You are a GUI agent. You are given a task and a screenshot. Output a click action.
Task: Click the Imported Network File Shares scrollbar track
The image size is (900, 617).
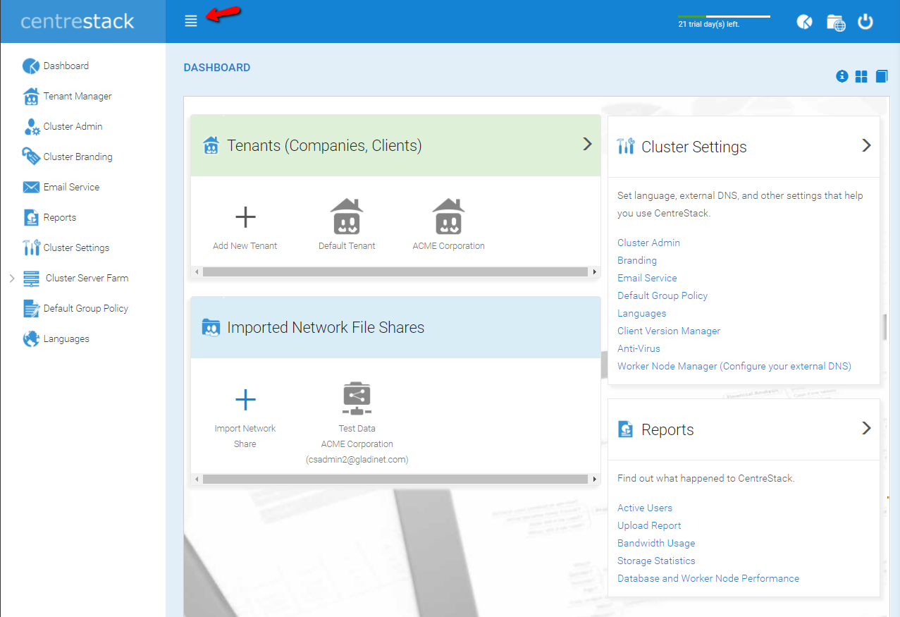(x=395, y=479)
